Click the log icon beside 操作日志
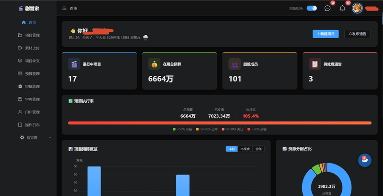 tap(20, 125)
